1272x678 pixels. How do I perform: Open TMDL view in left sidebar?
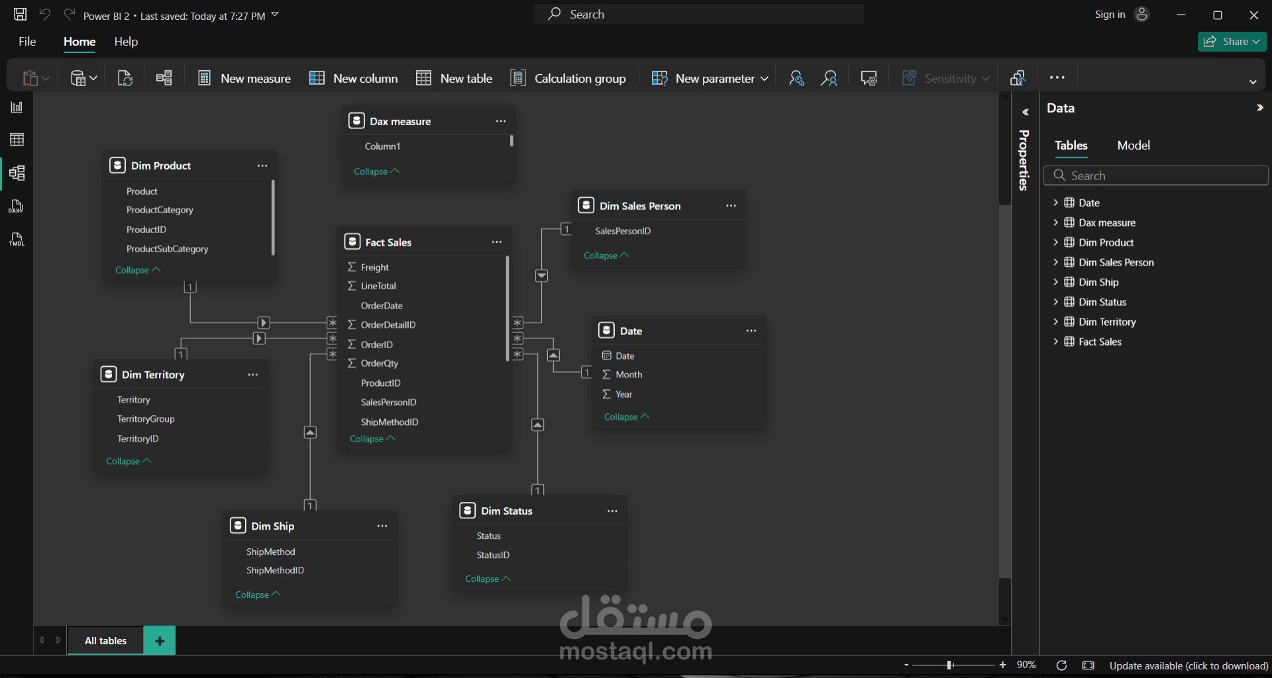pos(17,240)
